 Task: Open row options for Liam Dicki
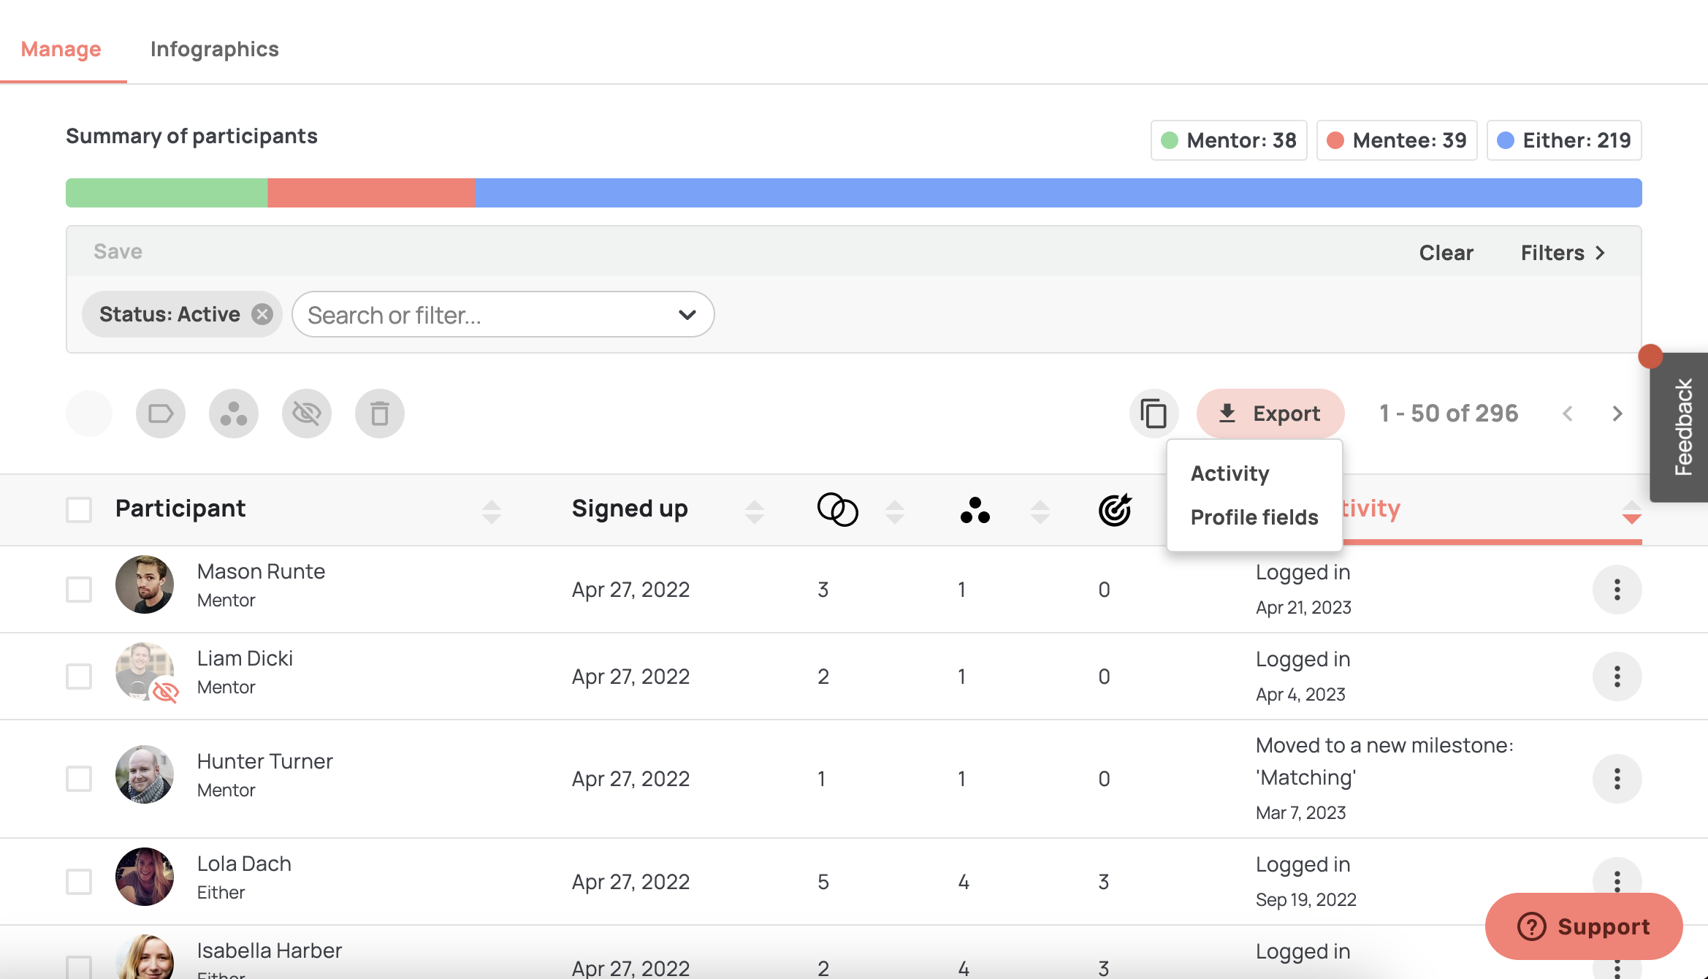(1617, 677)
